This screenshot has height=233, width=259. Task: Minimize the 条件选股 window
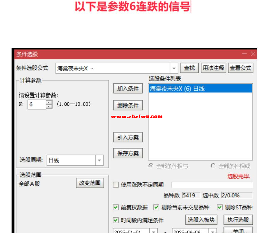pyautogui.click(x=244, y=54)
